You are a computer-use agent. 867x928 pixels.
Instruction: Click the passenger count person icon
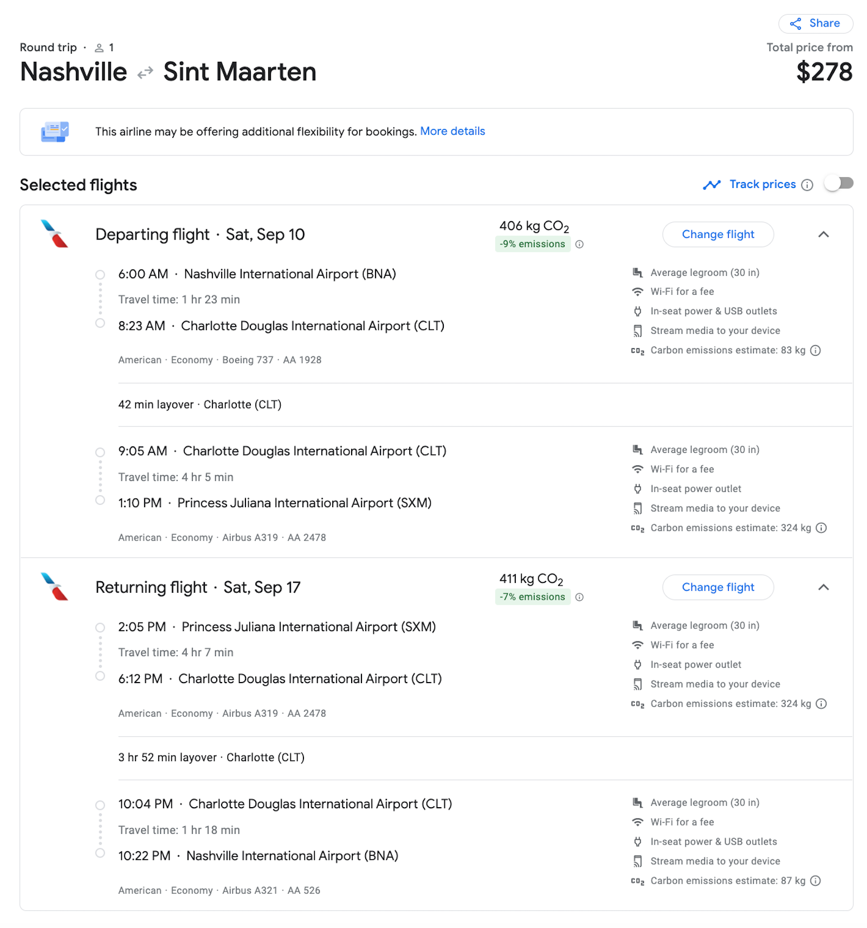point(99,47)
